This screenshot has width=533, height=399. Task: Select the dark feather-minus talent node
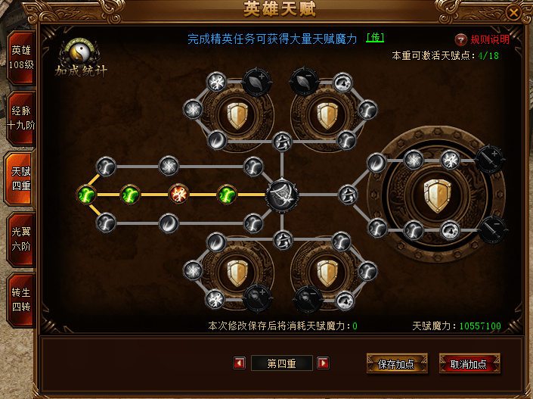304,81
